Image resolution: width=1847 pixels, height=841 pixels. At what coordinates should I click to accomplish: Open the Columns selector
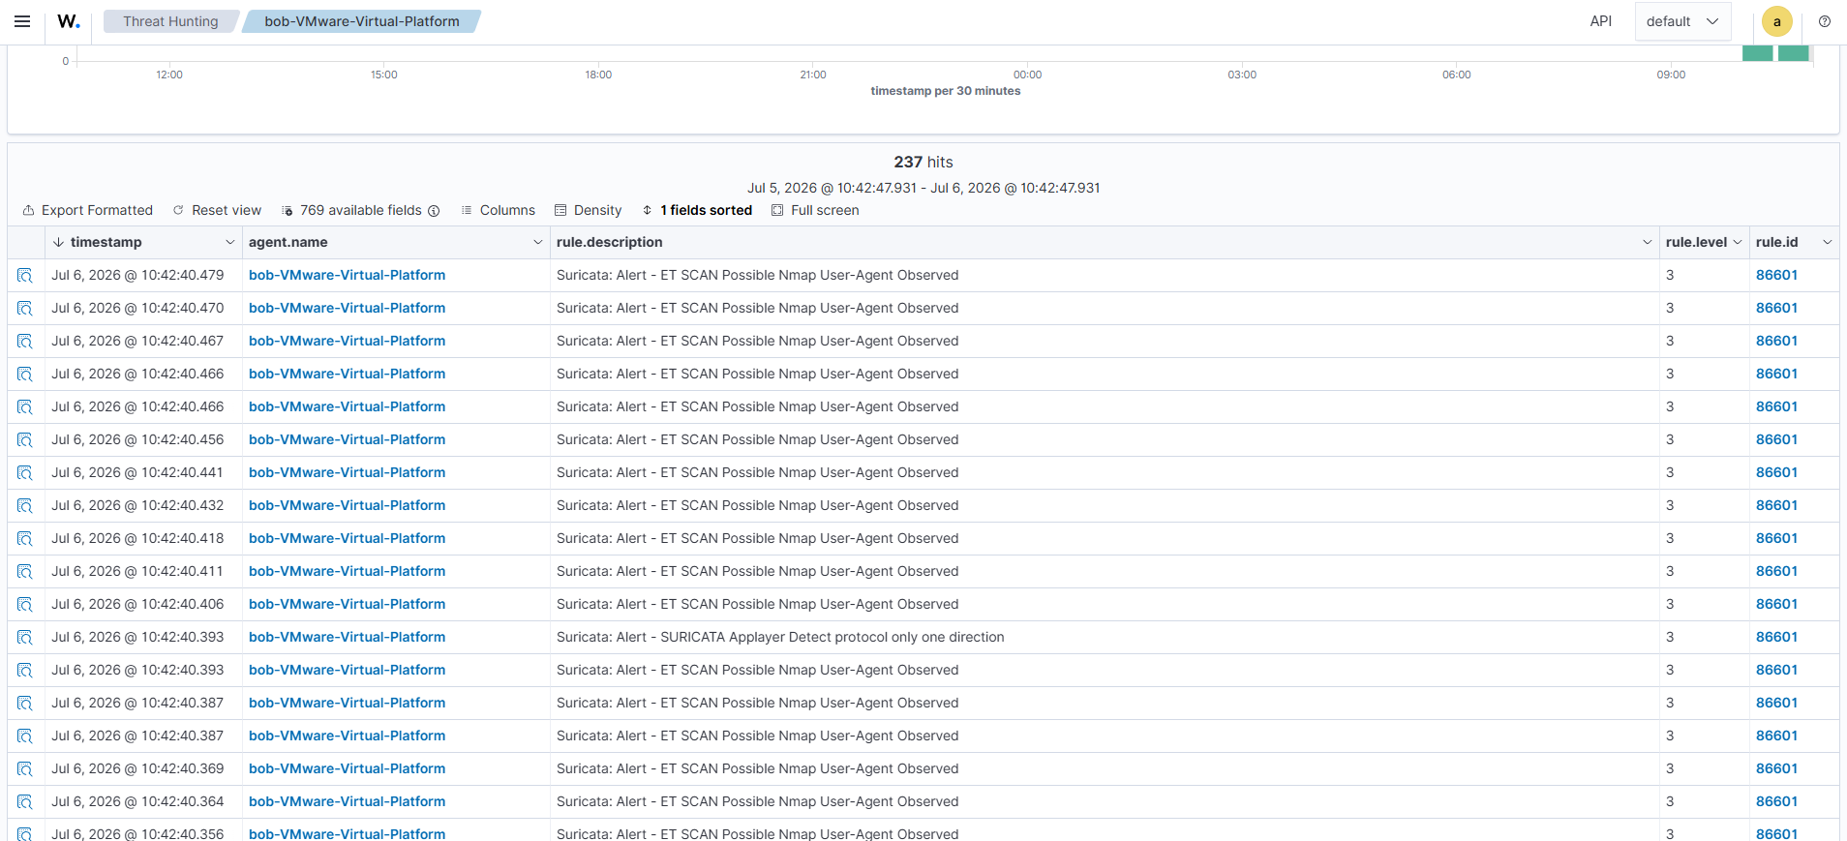click(x=498, y=210)
